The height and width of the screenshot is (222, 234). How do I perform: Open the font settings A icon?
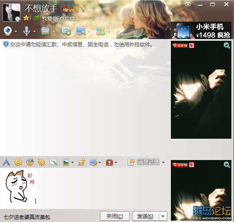[6, 162]
